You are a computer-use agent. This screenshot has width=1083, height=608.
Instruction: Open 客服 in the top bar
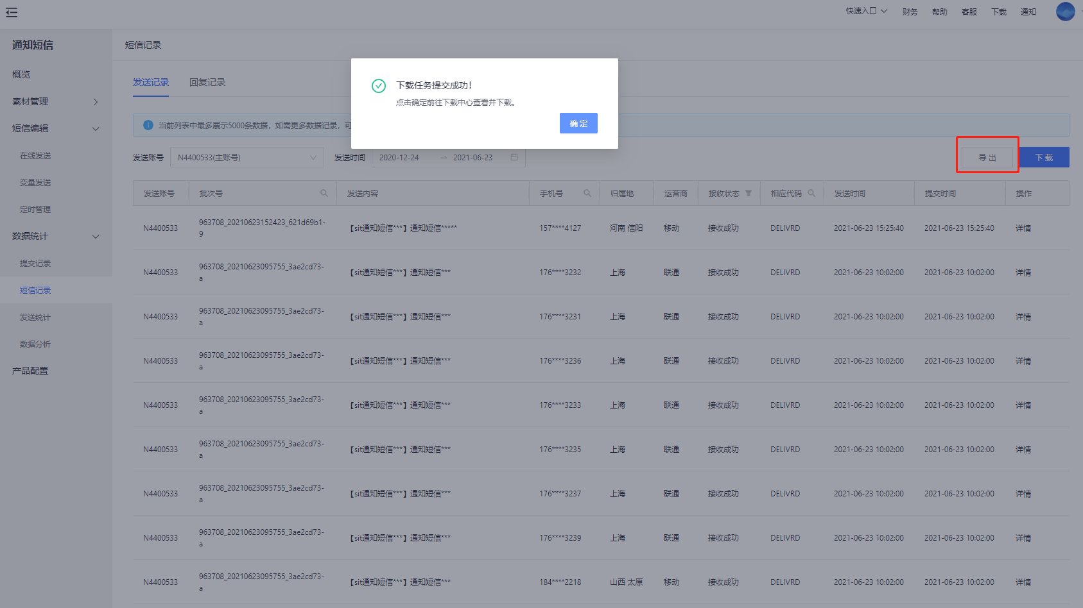pyautogui.click(x=969, y=12)
